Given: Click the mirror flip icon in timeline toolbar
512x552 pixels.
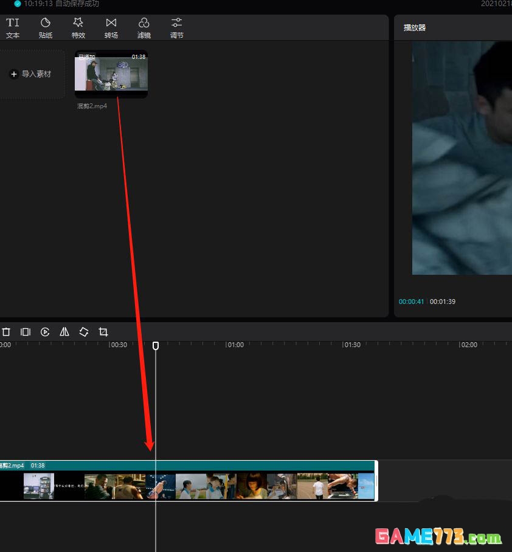Looking at the screenshot, I should [x=64, y=332].
